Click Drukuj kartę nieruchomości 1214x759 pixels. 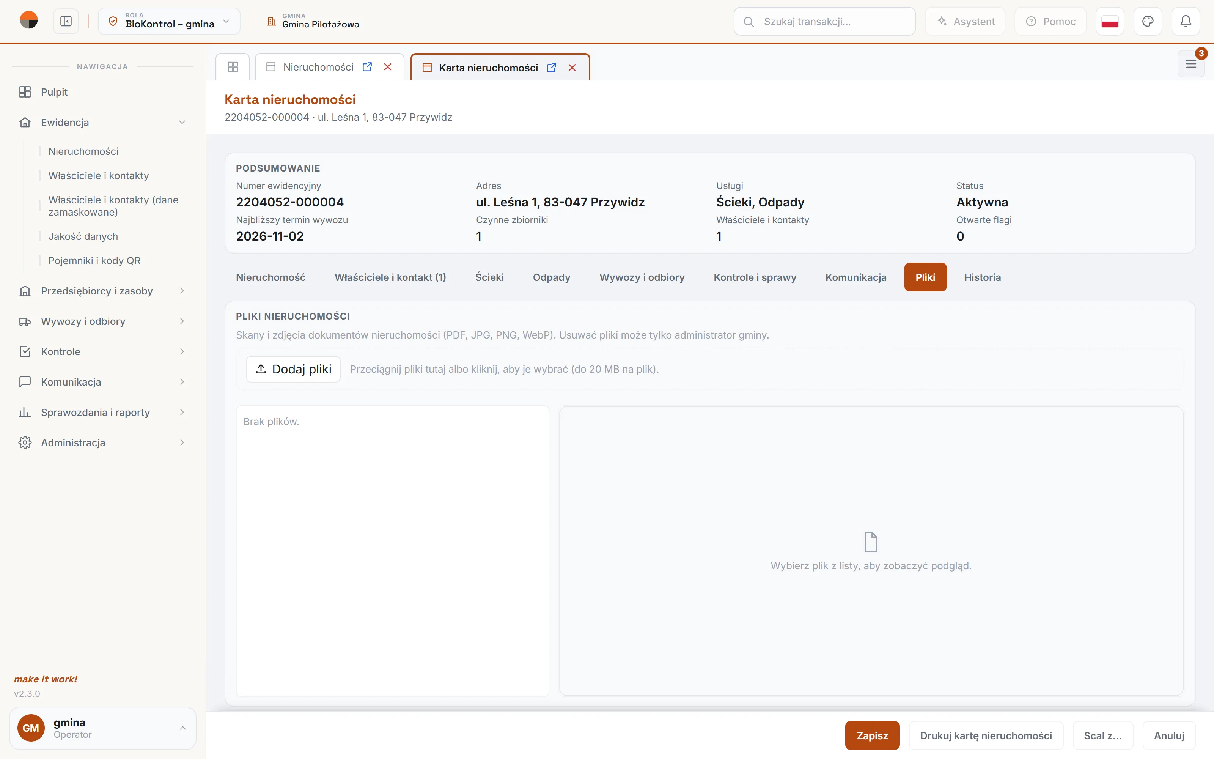pyautogui.click(x=986, y=735)
